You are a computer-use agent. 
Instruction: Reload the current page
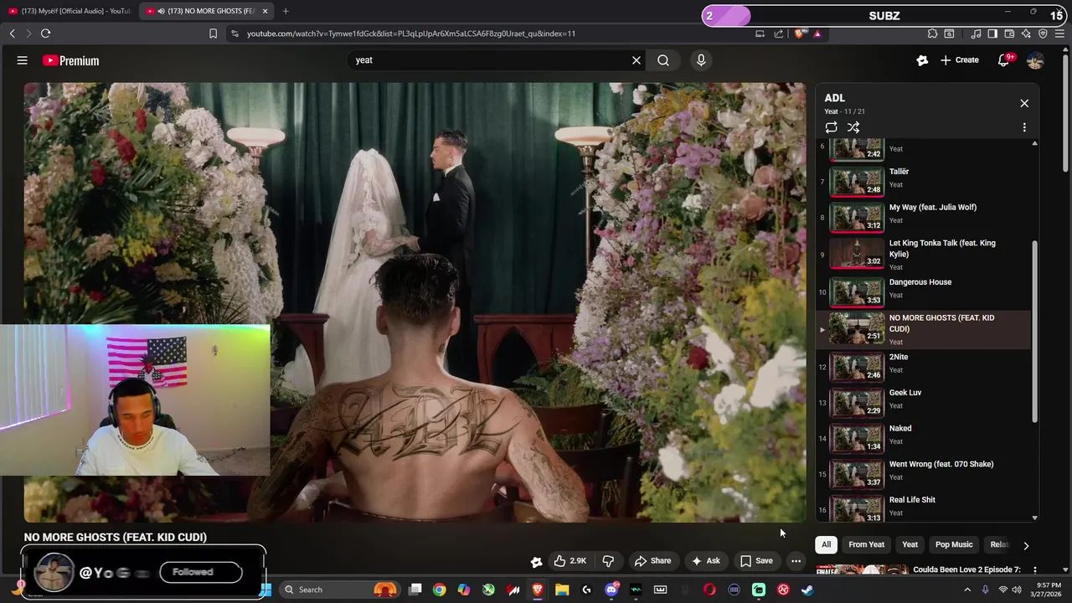pyautogui.click(x=45, y=33)
